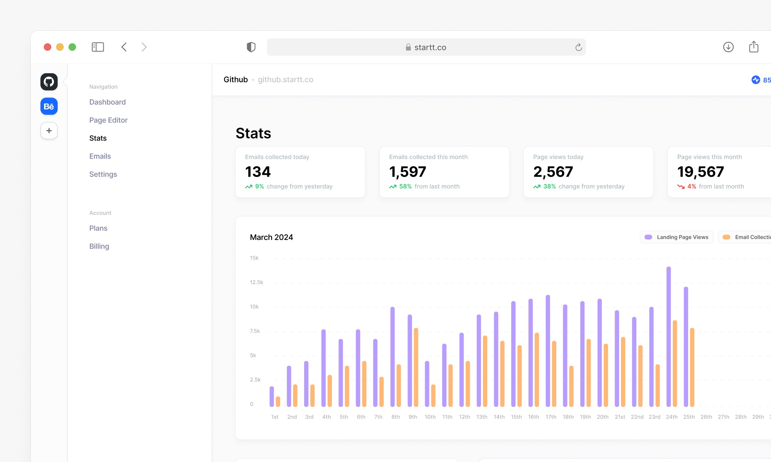The image size is (771, 462).
Task: Click the blue activity pulse icon
Action: [756, 80]
